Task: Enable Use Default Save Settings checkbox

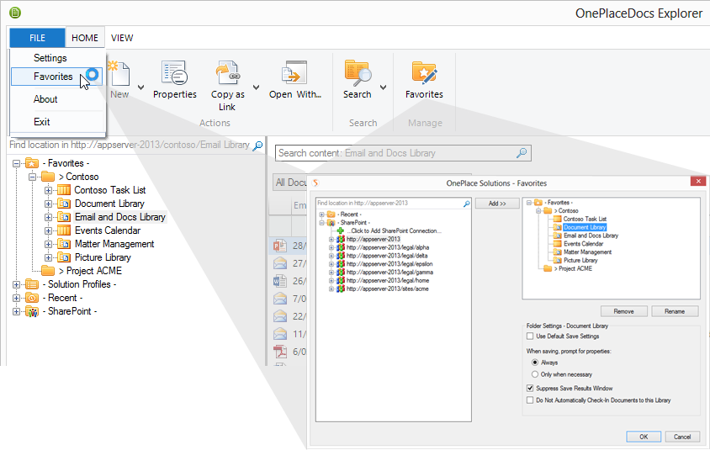Action: pos(529,336)
